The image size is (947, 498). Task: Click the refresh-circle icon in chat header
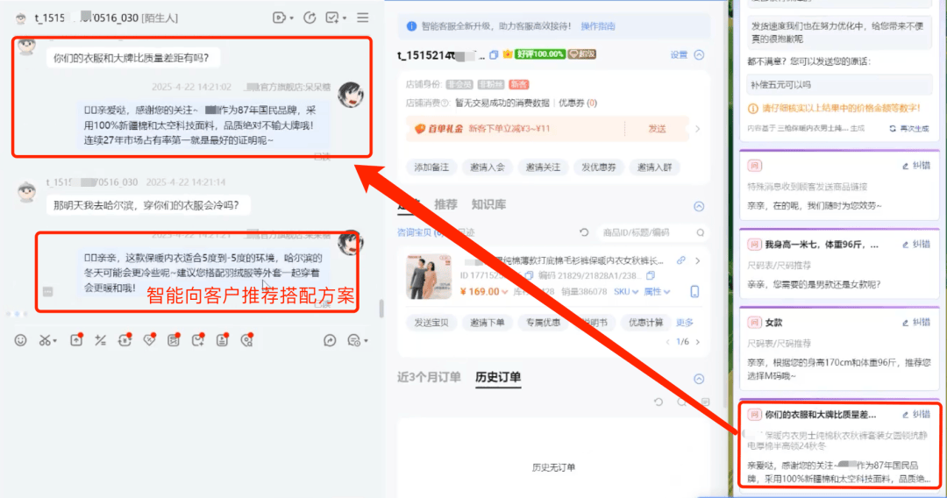point(309,18)
